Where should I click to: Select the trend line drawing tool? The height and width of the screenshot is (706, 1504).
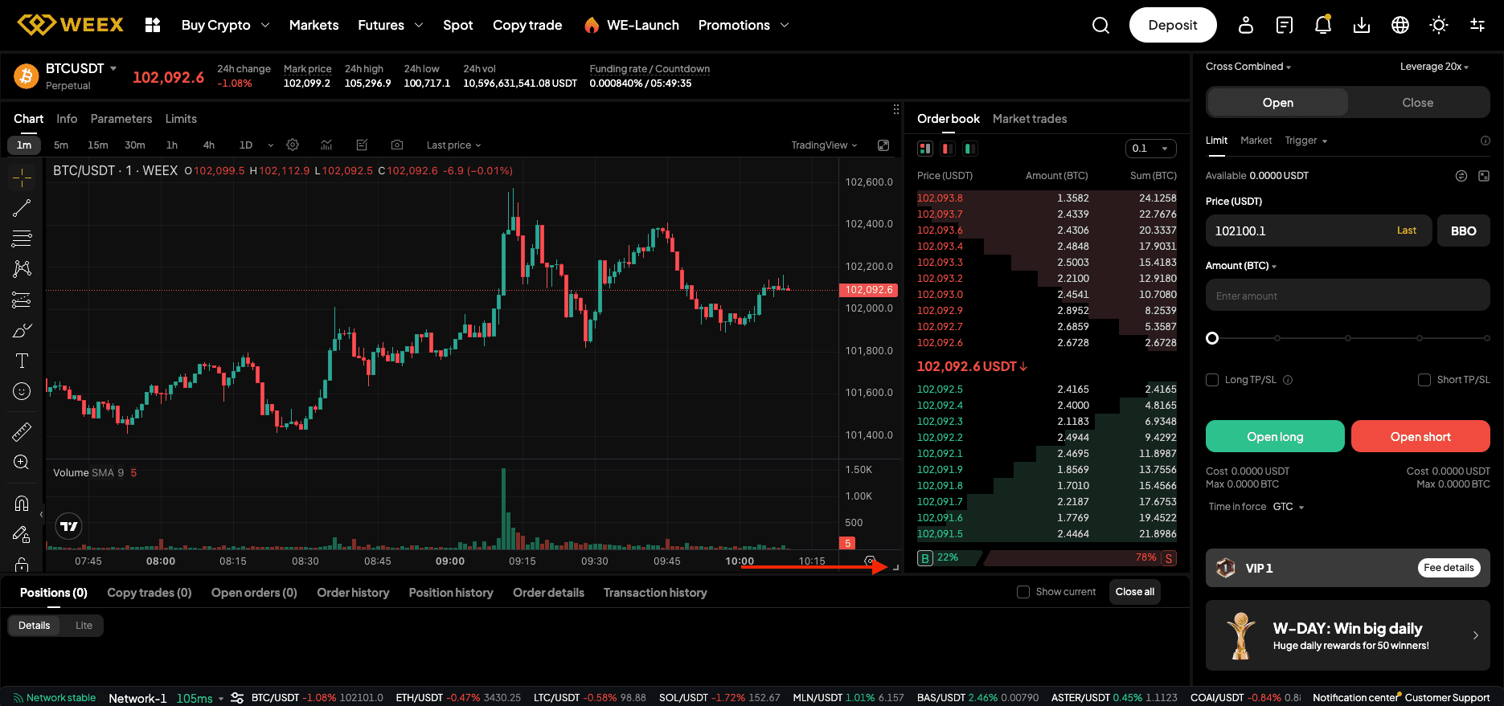click(22, 208)
